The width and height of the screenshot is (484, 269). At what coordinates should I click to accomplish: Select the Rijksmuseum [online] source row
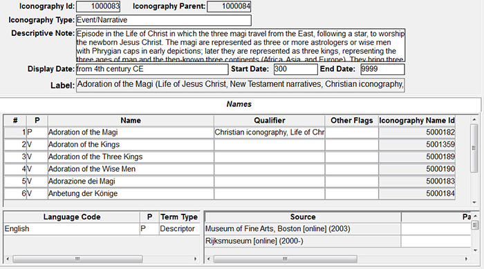pyautogui.click(x=337, y=241)
